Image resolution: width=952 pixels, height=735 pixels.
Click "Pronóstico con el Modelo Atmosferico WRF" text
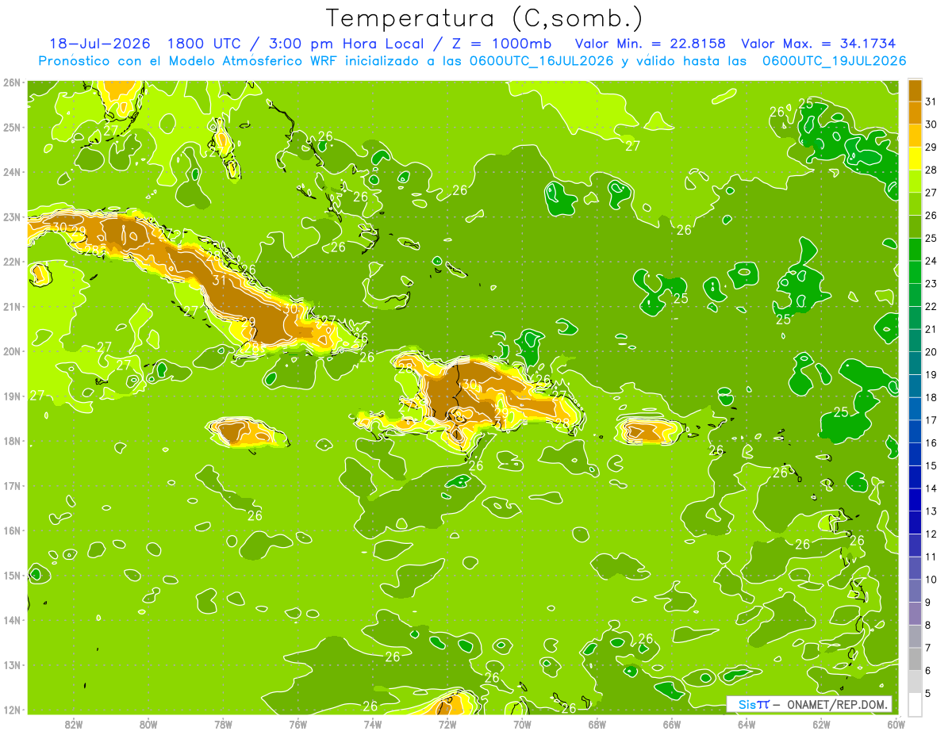pos(189,61)
